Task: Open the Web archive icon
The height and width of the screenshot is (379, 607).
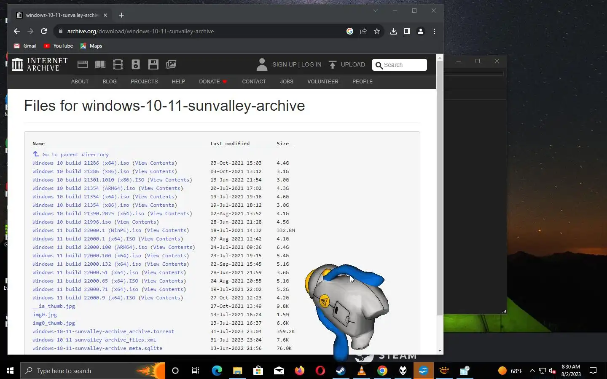Action: coord(83,64)
